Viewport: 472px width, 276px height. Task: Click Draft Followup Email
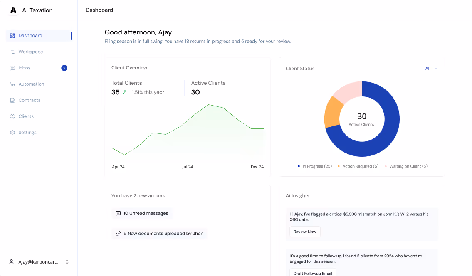(313, 273)
